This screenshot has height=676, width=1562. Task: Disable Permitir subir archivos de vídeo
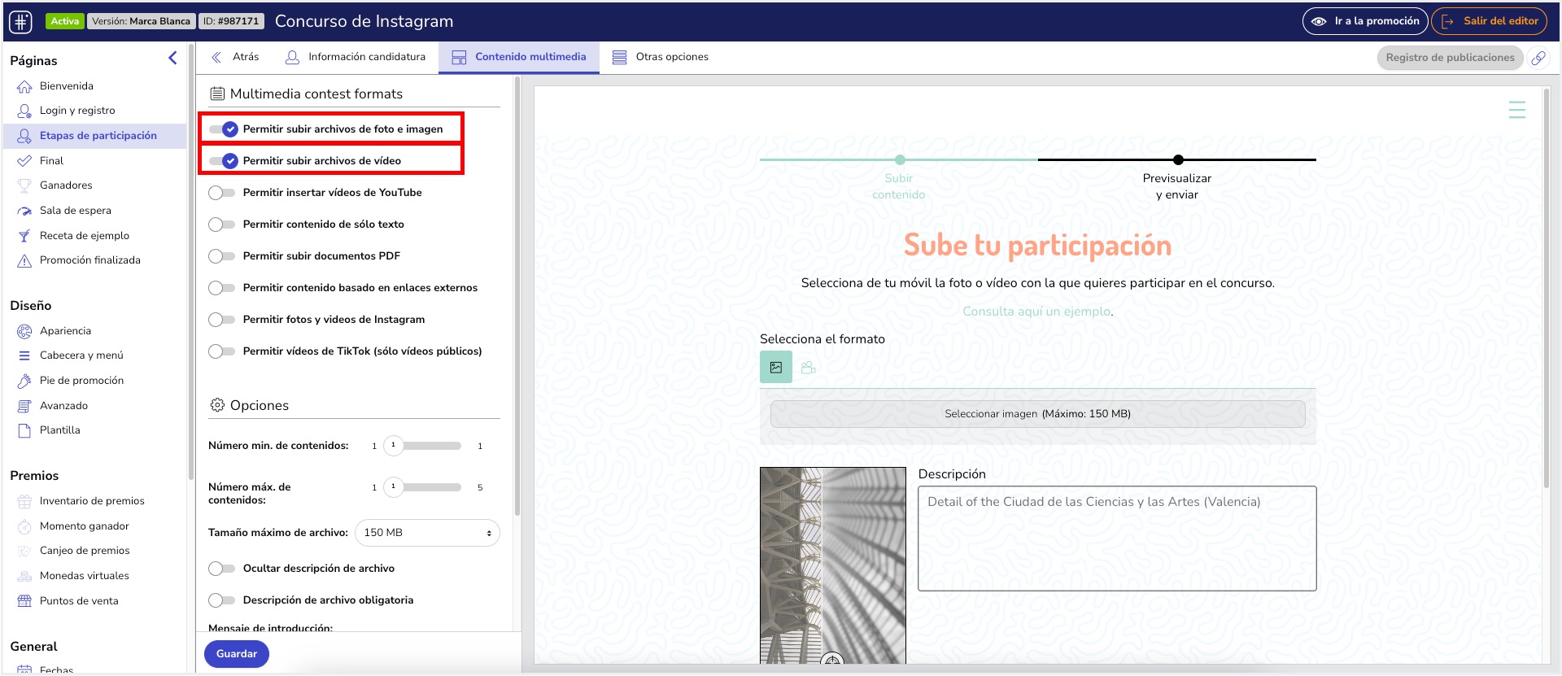tap(223, 161)
